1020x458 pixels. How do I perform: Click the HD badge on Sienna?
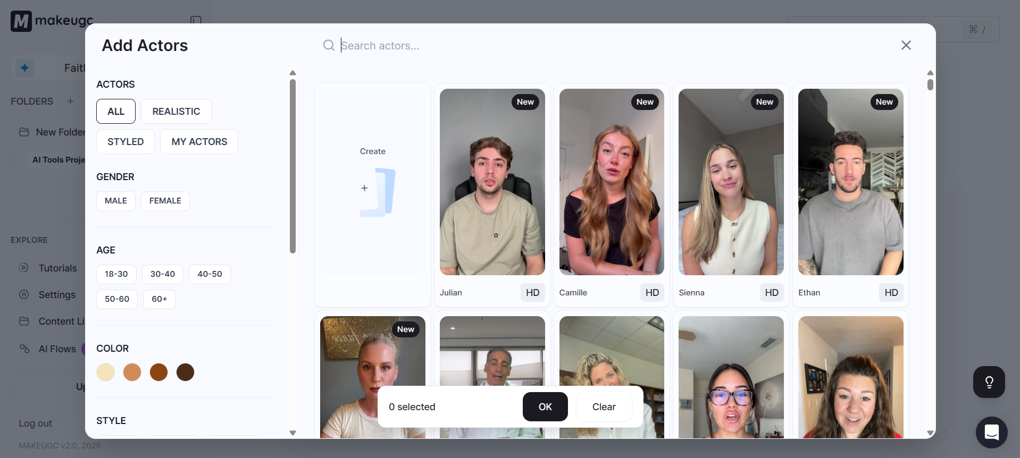pyautogui.click(x=772, y=292)
